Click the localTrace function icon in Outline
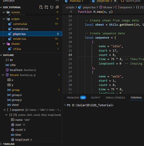Screen dimensions: 144x146 (7, 70)
